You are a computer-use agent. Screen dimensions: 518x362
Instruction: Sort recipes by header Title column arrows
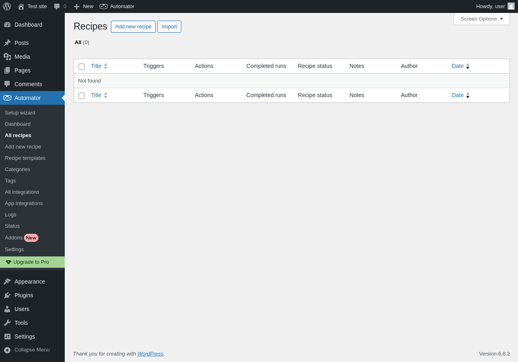106,66
